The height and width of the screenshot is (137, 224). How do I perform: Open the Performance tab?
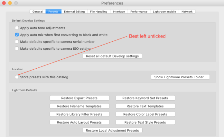[139, 12]
